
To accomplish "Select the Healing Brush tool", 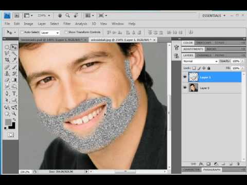I will (7, 67).
